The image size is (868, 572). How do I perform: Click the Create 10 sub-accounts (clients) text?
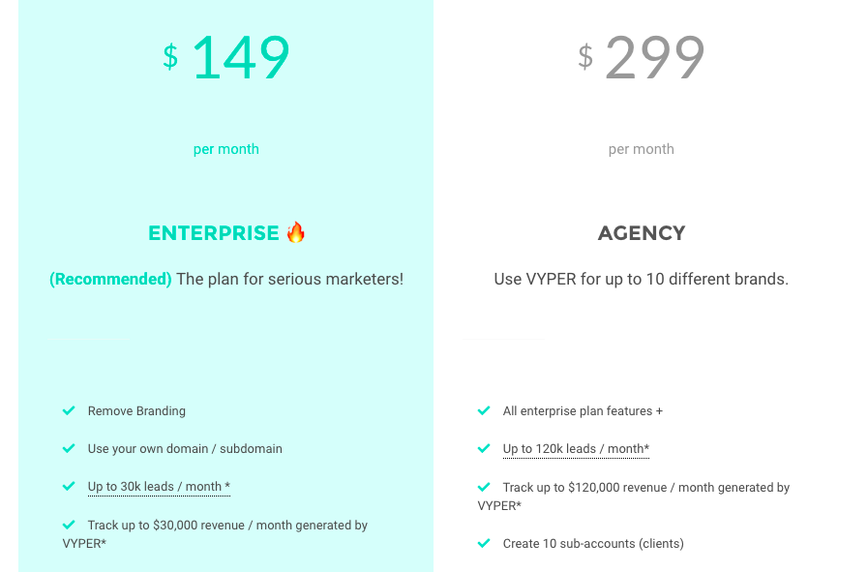pyautogui.click(x=593, y=544)
